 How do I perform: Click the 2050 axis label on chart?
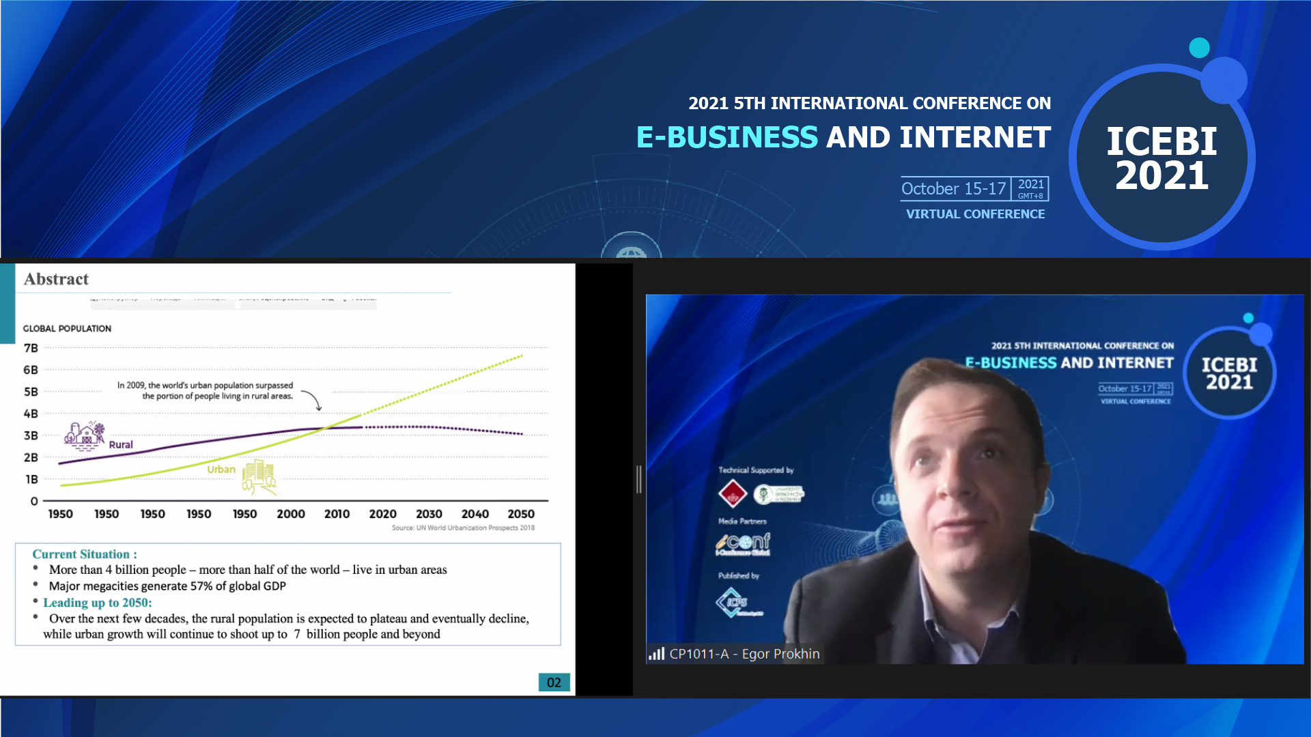tap(521, 514)
